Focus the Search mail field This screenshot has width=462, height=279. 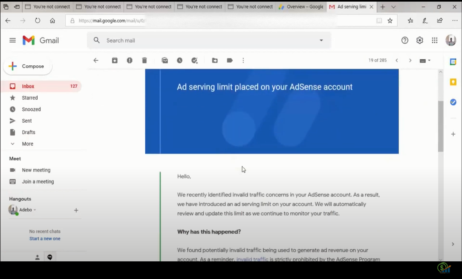(209, 40)
